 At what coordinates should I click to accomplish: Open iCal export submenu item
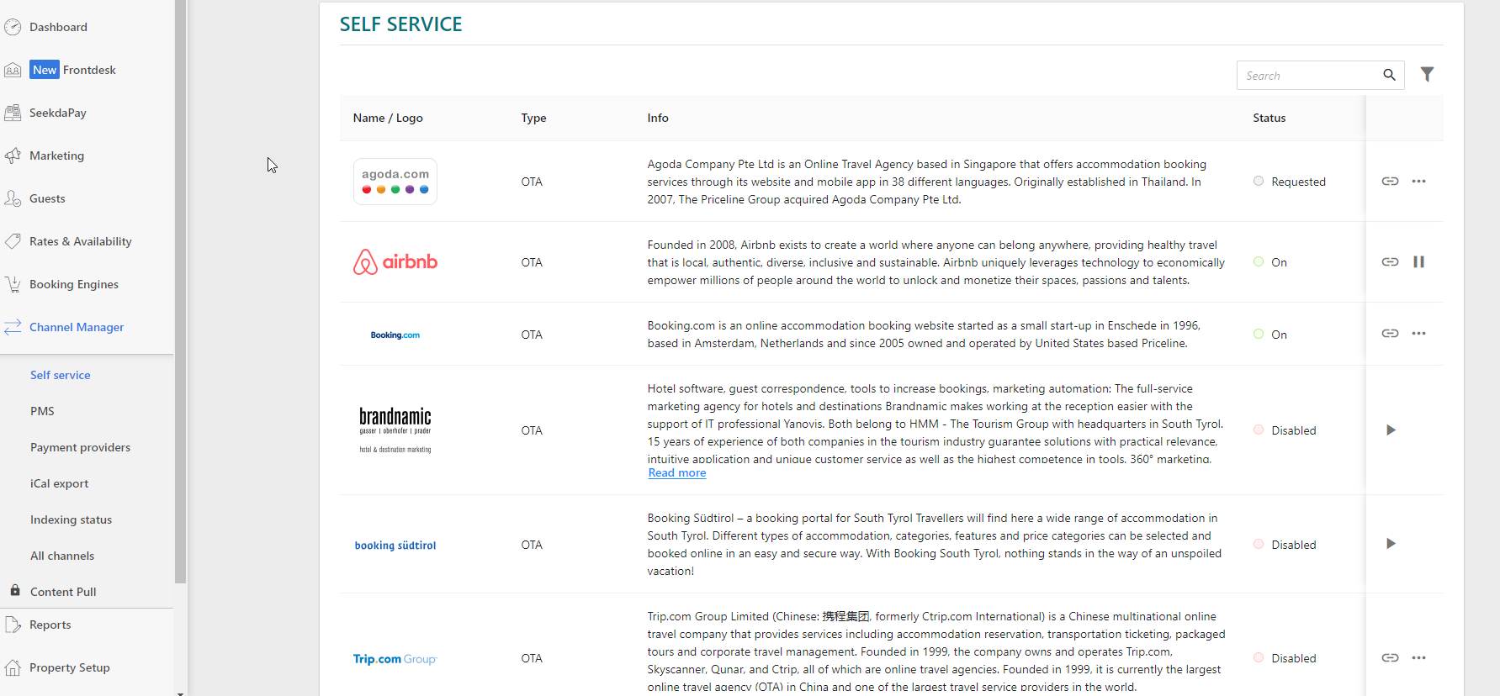pyautogui.click(x=59, y=483)
